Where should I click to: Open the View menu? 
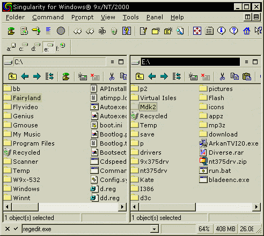point(108,17)
